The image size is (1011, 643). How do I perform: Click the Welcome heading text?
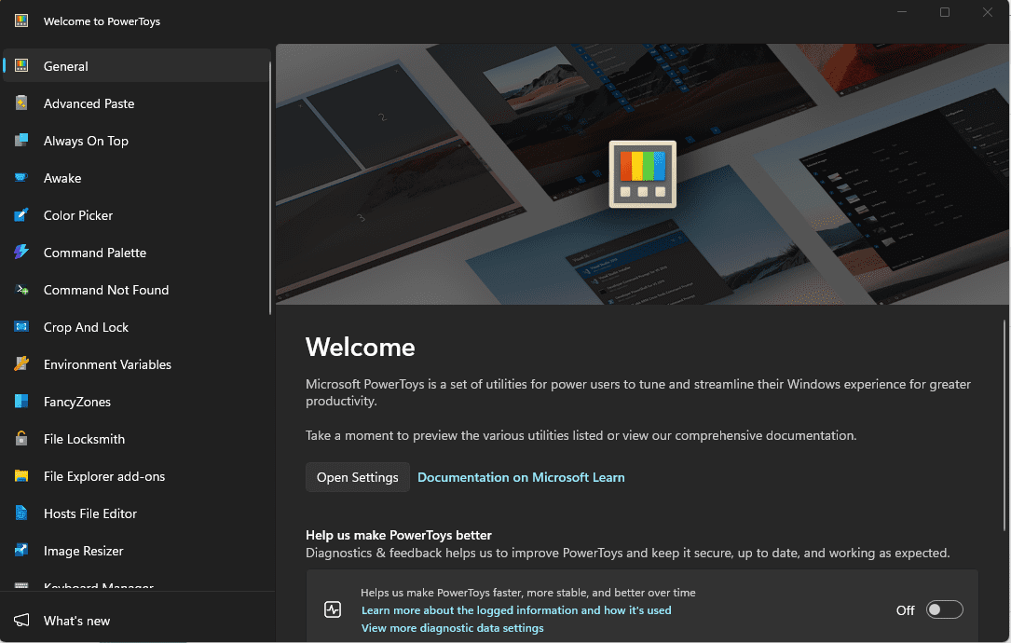[360, 348]
